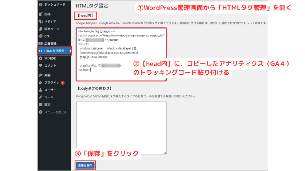
Task: Click the function gtag() code line
Action: point(108,53)
